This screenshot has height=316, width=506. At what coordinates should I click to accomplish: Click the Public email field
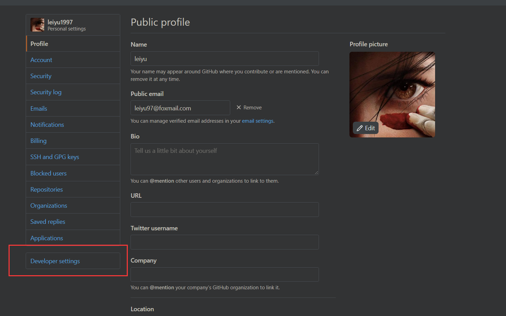point(180,108)
